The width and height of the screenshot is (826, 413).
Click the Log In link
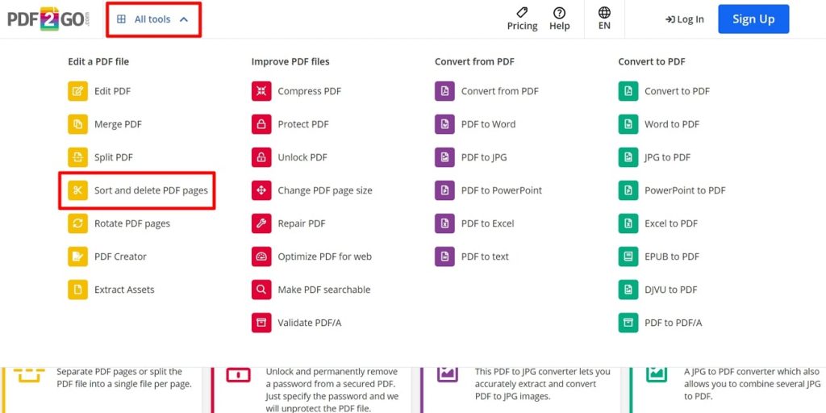click(x=684, y=19)
